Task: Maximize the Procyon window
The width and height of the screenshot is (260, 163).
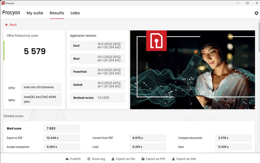Action: pyautogui.click(x=247, y=3)
